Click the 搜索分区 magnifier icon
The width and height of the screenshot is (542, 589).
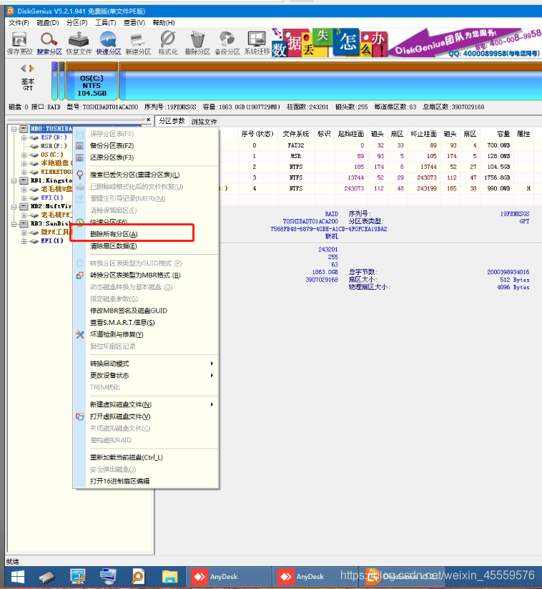click(49, 43)
